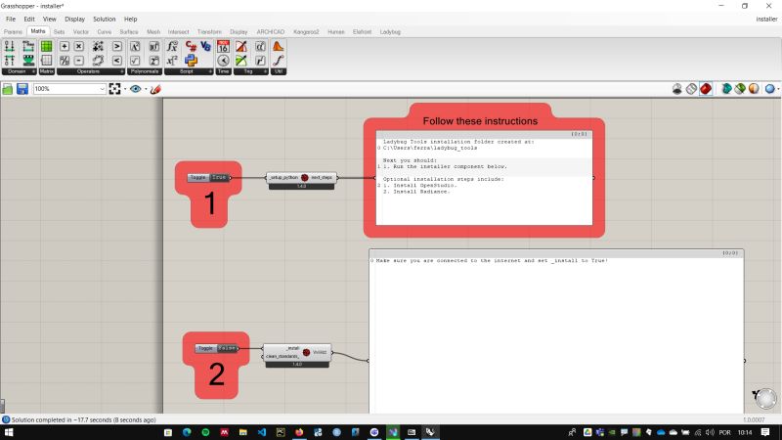Click the teal Preview Selected Objects icon
This screenshot has height=440, width=782.
click(x=726, y=89)
